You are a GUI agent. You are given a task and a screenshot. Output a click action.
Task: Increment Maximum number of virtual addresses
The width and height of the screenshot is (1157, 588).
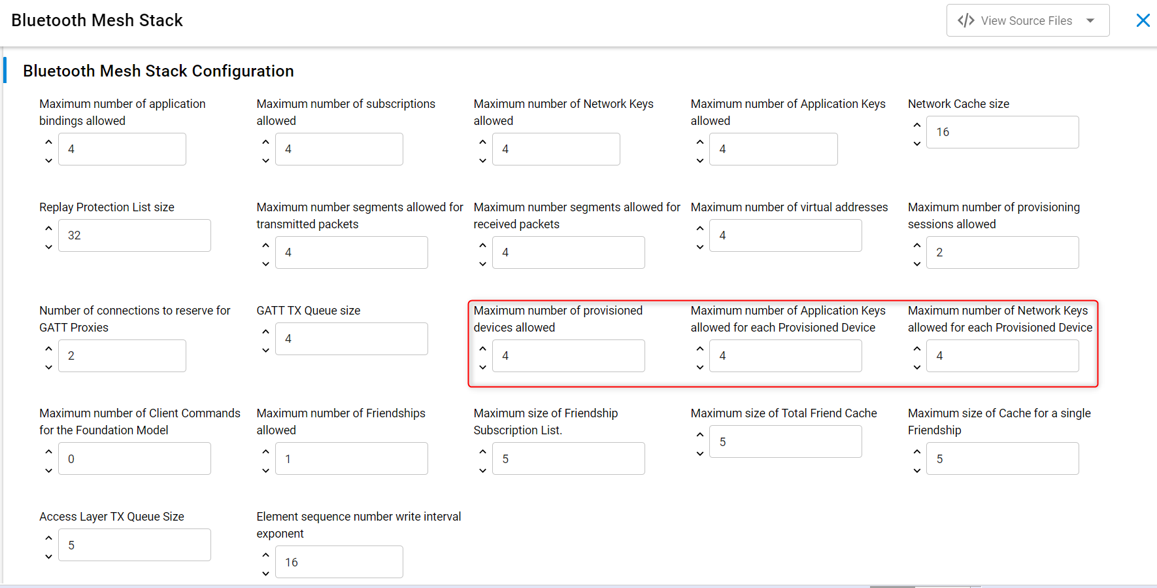(x=700, y=228)
